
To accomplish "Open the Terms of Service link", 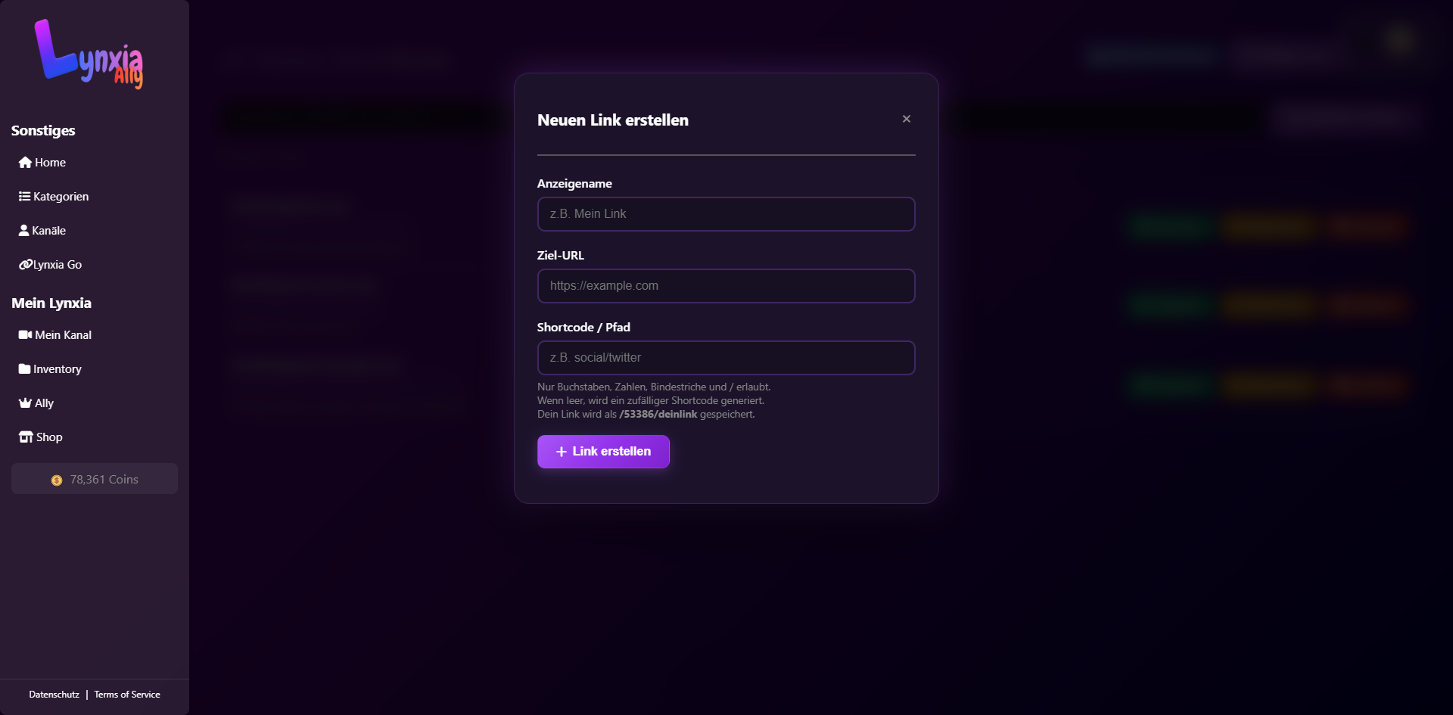I will tap(127, 695).
